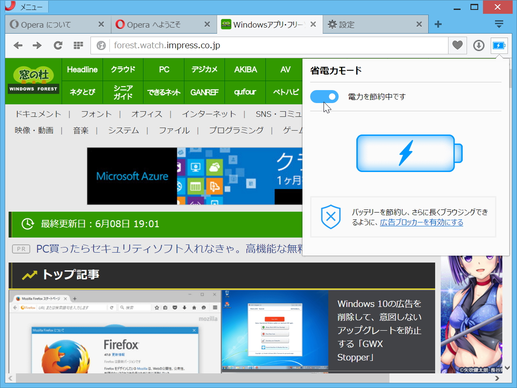Click the Microsoft Azure banner ad
Viewport: 517px width, 388px height.
coord(195,176)
